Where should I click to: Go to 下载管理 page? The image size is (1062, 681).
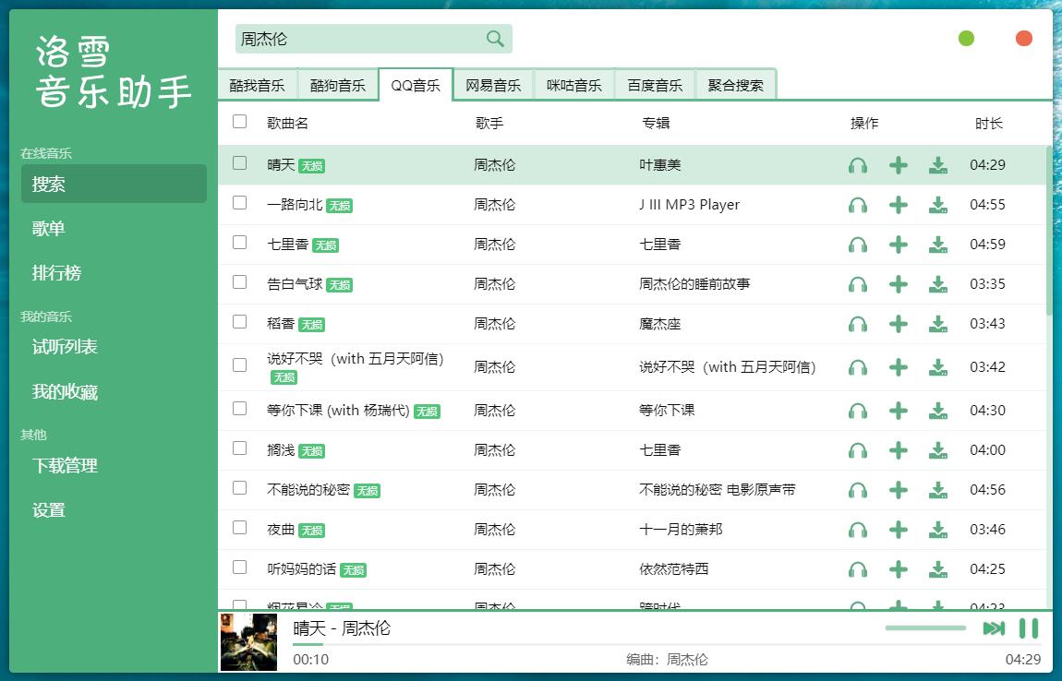tap(65, 466)
